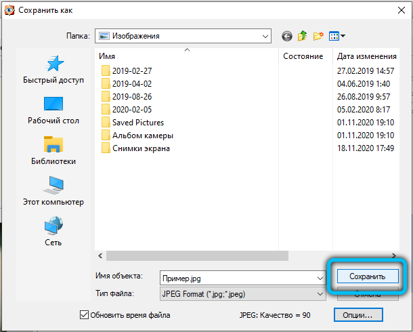Create a new folder icon

click(x=318, y=35)
